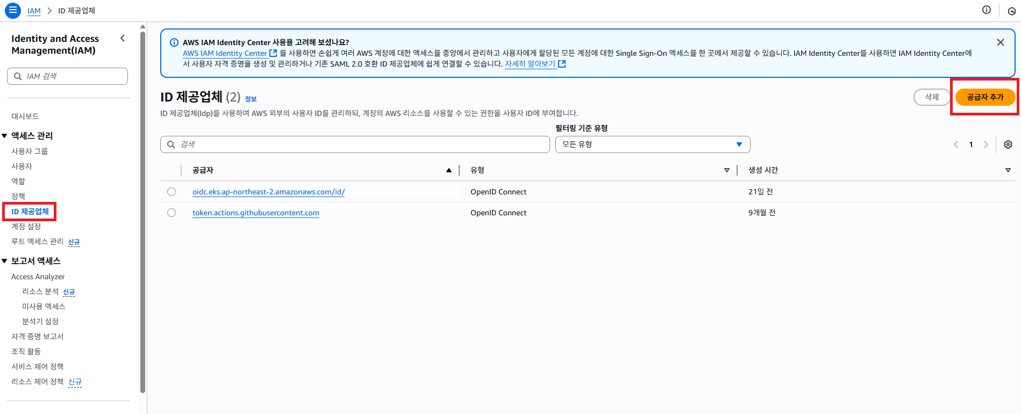Viewport: 1021px width, 414px height.
Task: Open 리소스 제어 정책 in the sidebar
Action: point(38,381)
